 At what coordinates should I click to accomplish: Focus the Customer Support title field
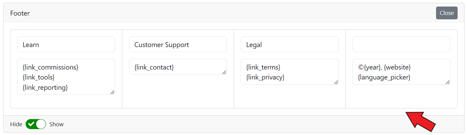pyautogui.click(x=178, y=45)
